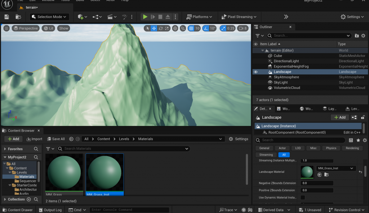
Task: Toggle world/local coordinate space globe icon
Action: point(175,28)
